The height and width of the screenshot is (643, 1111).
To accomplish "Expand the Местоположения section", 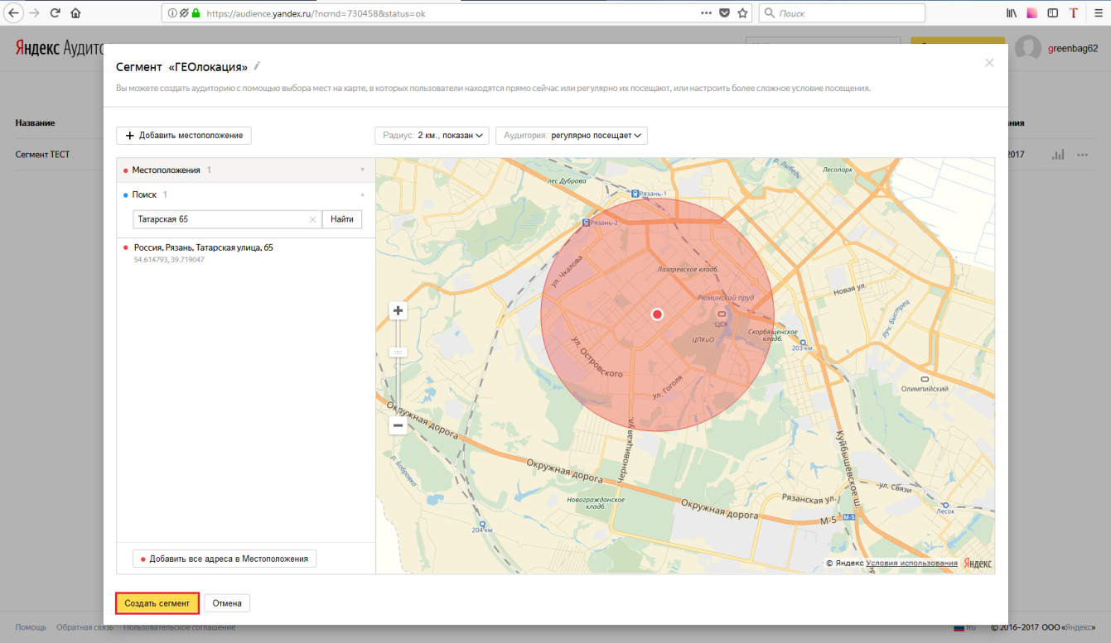I will pos(246,170).
